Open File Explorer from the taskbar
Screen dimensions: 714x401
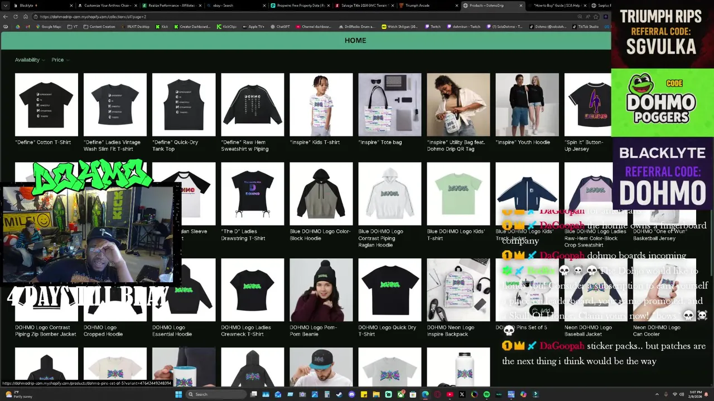[x=377, y=394]
